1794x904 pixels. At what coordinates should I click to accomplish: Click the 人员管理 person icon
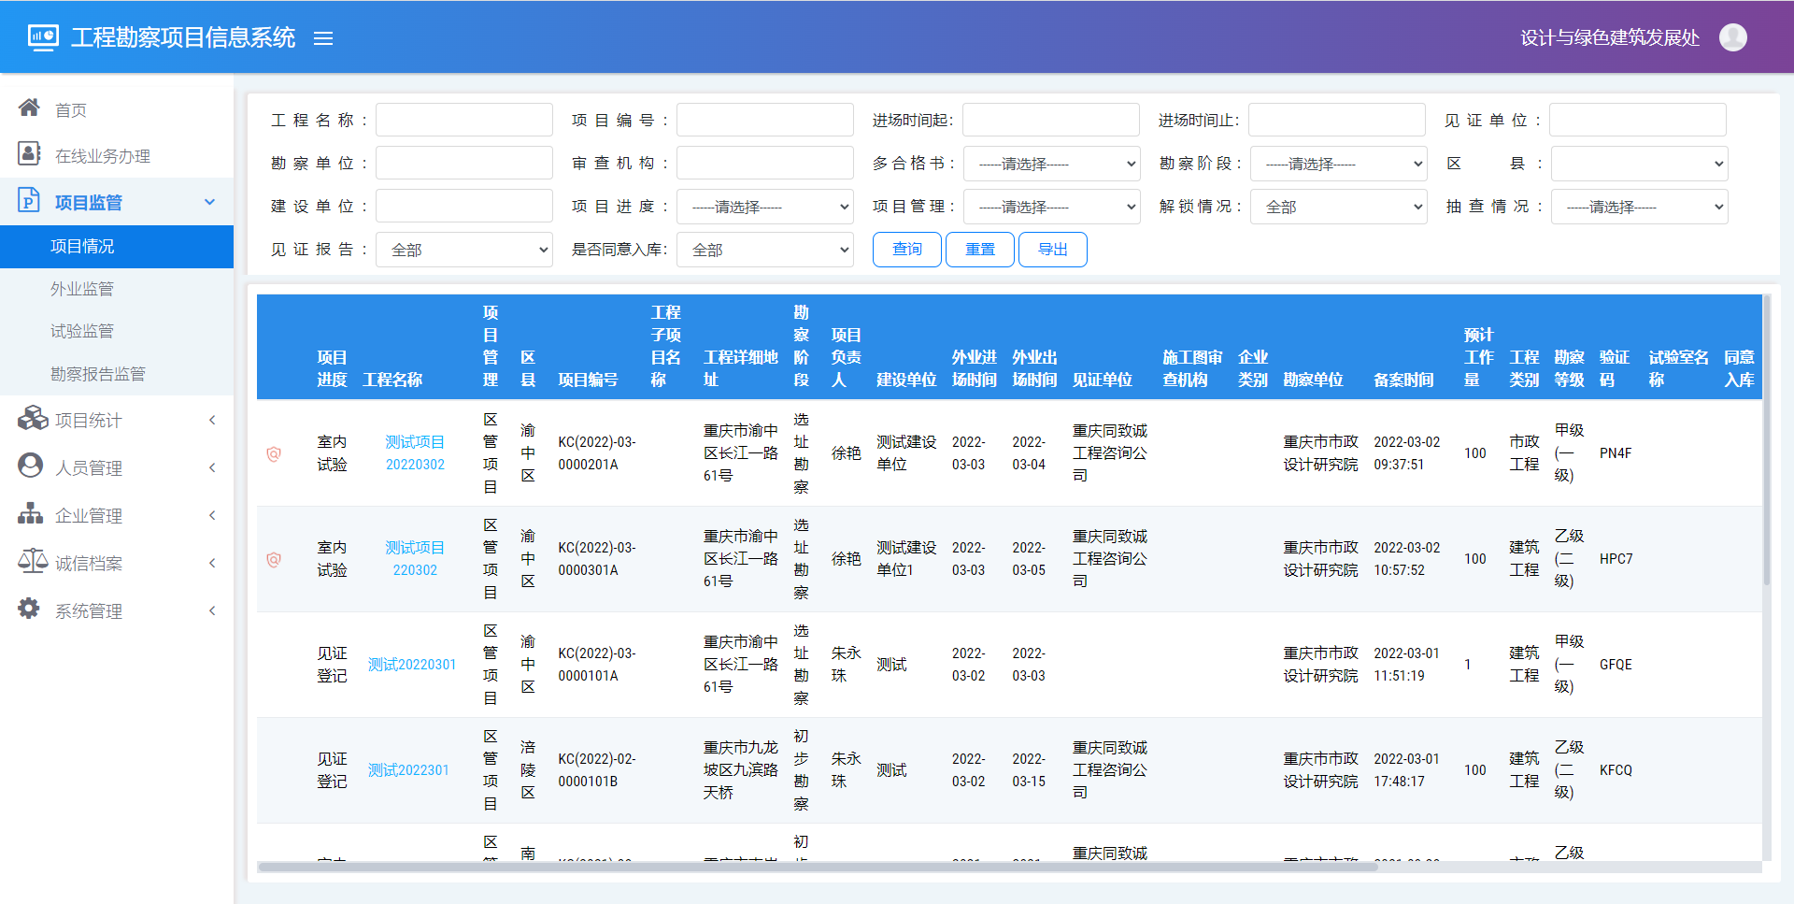[30, 466]
